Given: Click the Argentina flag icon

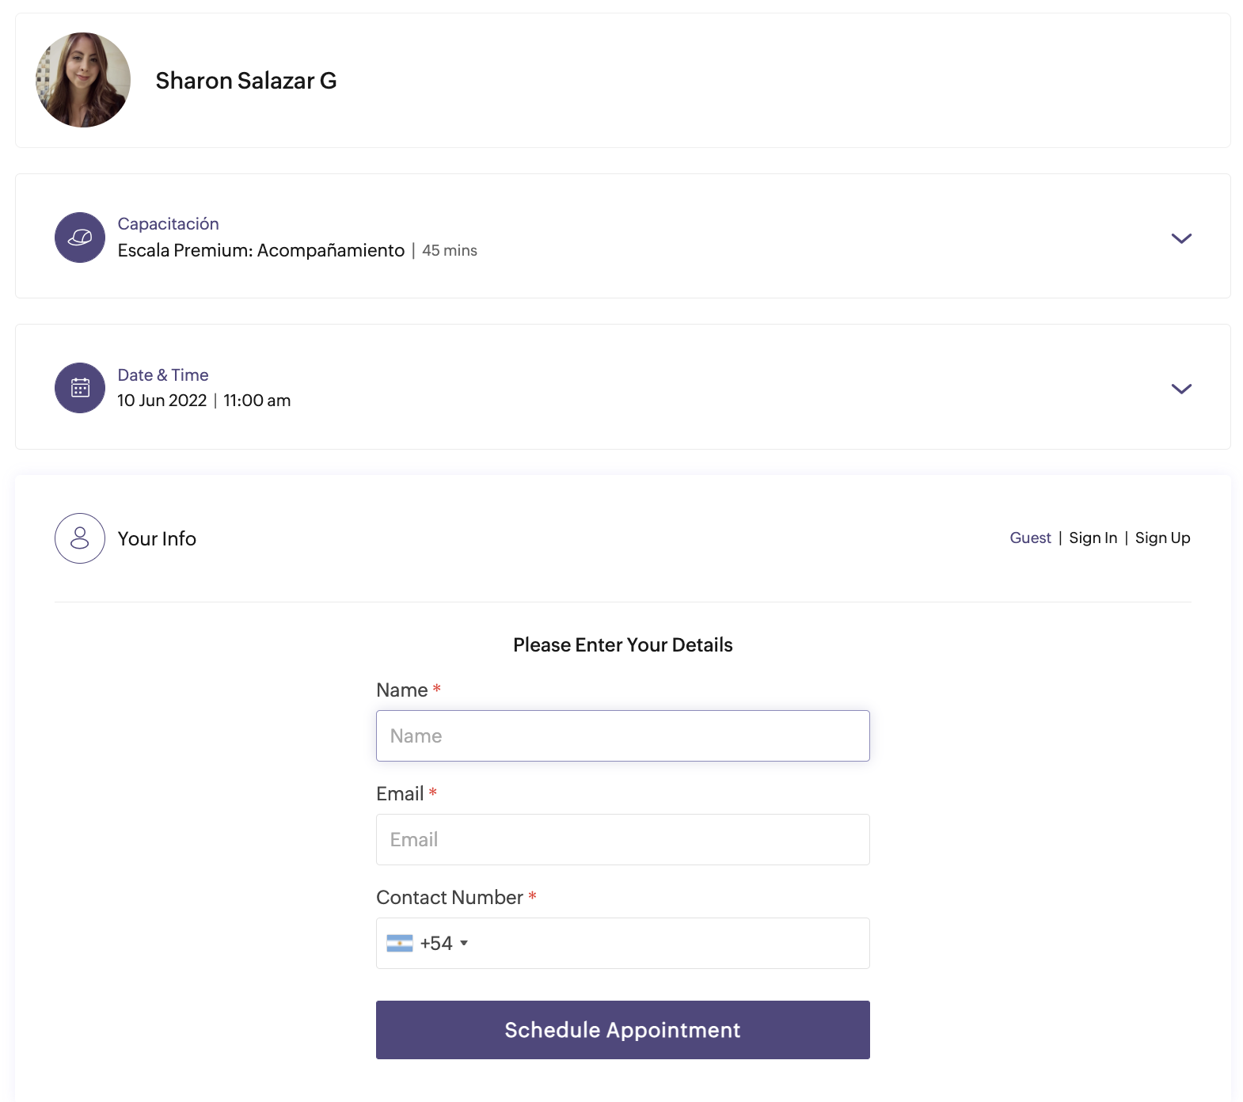Looking at the screenshot, I should (400, 943).
